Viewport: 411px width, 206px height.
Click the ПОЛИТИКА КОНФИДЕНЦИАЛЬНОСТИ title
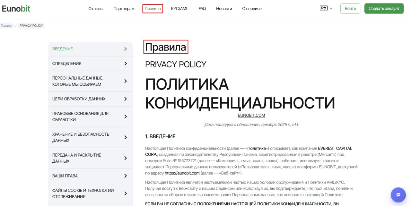pyautogui.click(x=240, y=94)
